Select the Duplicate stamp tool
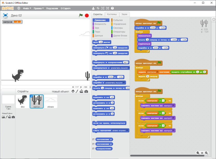This screenshot has height=159, width=216. point(93,8)
